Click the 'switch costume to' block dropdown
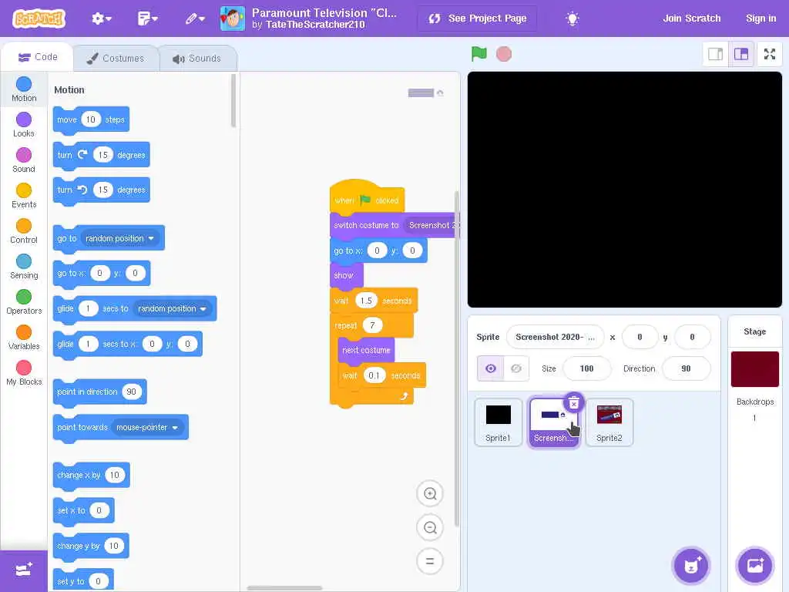 click(x=431, y=225)
